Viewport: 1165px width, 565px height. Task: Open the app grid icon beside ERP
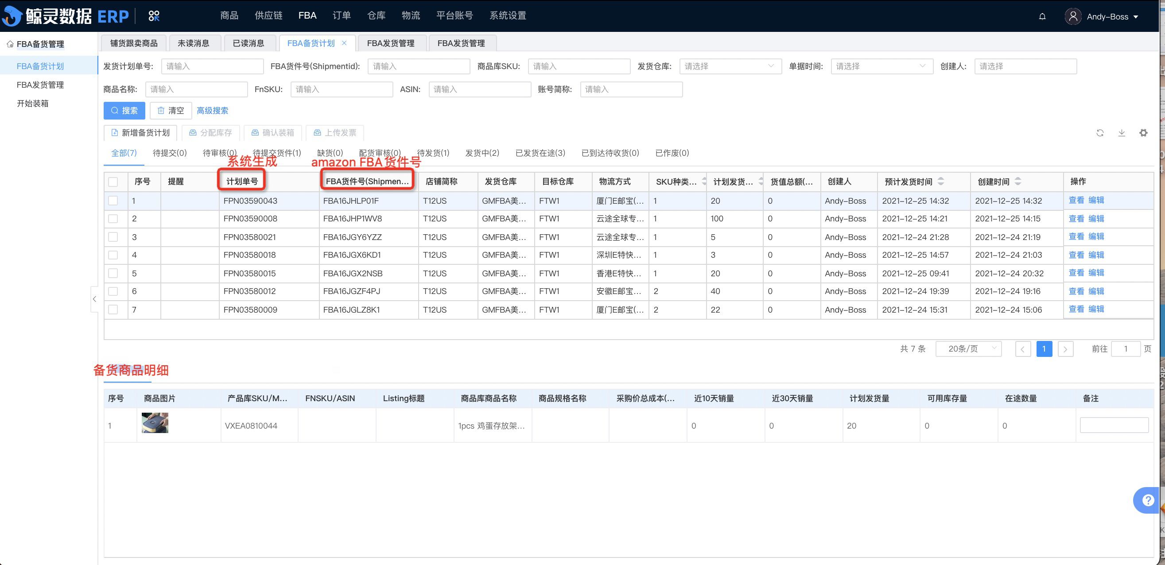tap(154, 16)
